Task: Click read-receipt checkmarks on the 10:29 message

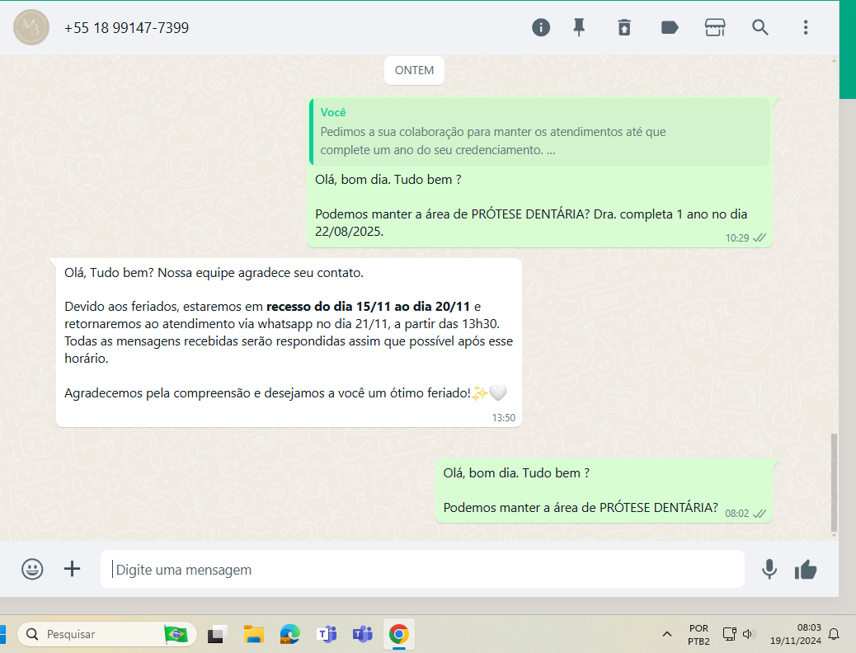Action: coord(760,237)
